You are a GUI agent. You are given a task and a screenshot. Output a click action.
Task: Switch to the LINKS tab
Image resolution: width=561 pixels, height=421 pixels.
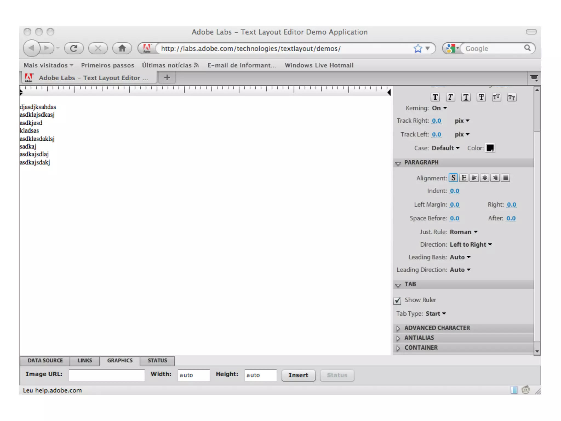[84, 360]
